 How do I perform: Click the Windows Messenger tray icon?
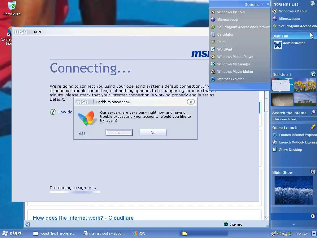tap(285, 234)
